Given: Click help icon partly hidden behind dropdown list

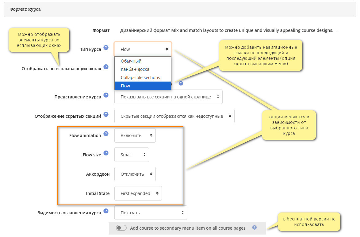Looking at the screenshot, I should [181, 83].
